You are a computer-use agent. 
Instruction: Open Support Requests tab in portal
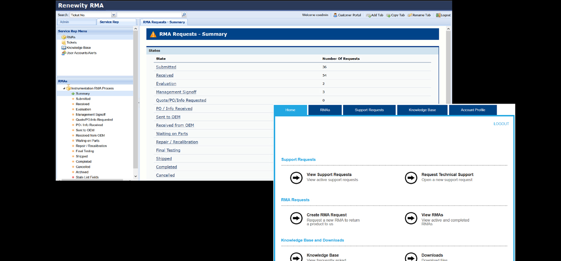(369, 110)
